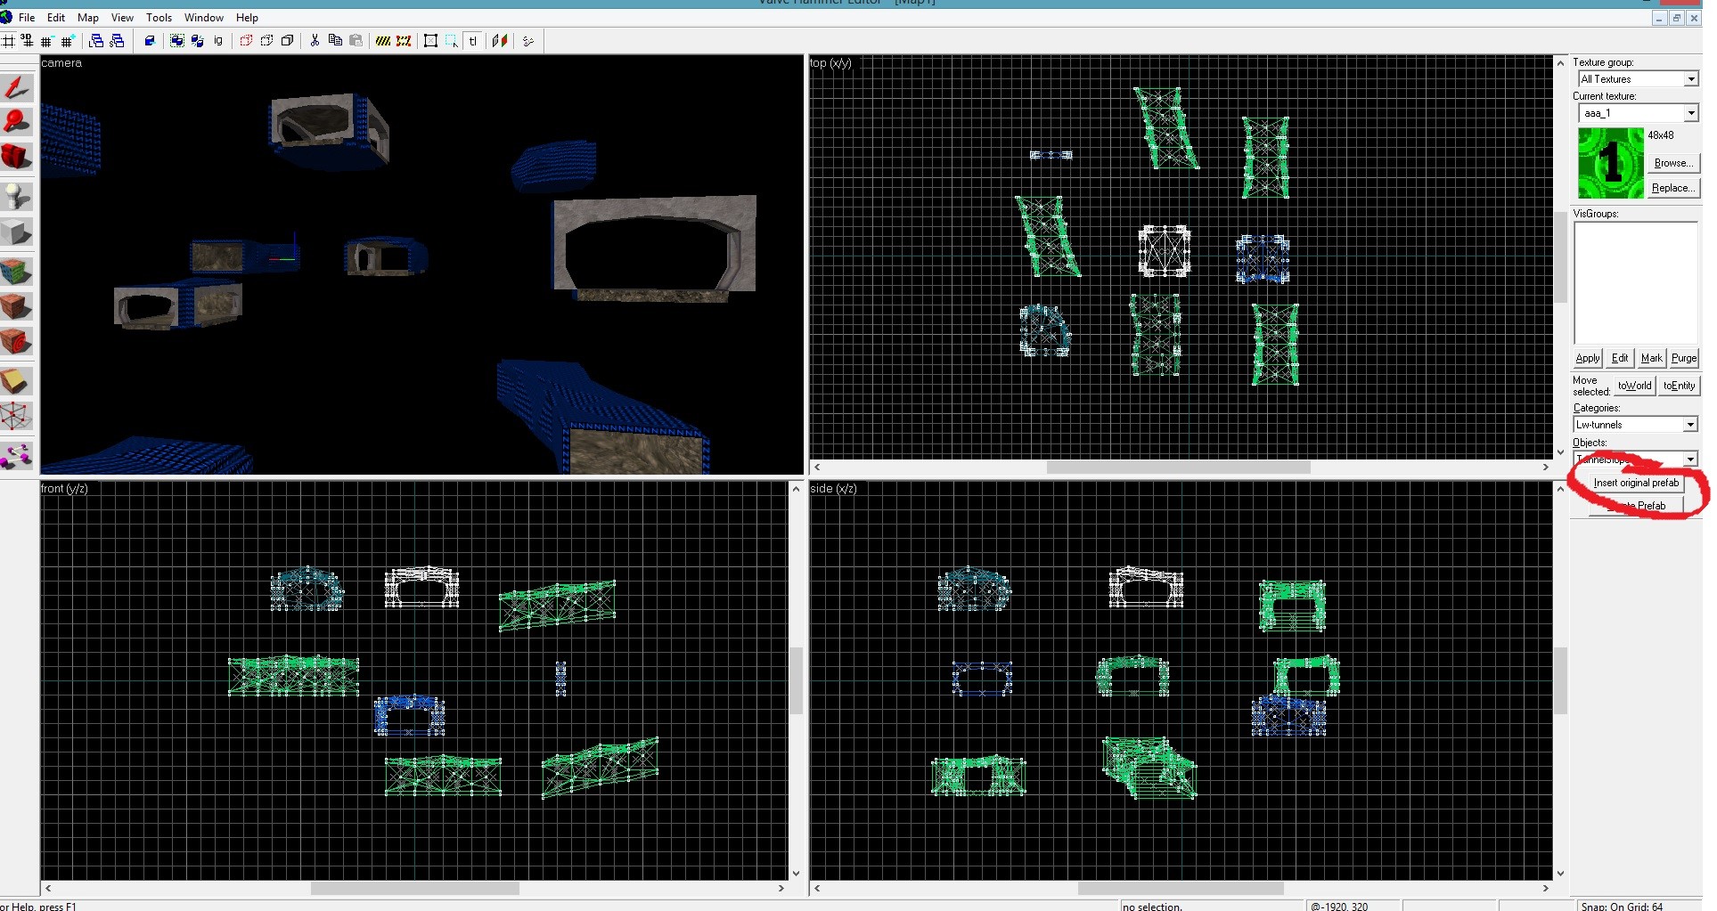Click the Insert original prefab button

point(1636,483)
